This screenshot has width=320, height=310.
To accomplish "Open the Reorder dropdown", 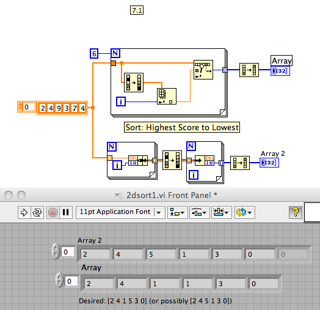I will pos(245,213).
